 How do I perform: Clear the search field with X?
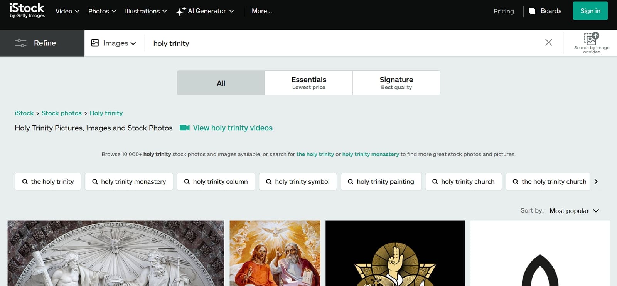[x=548, y=42]
